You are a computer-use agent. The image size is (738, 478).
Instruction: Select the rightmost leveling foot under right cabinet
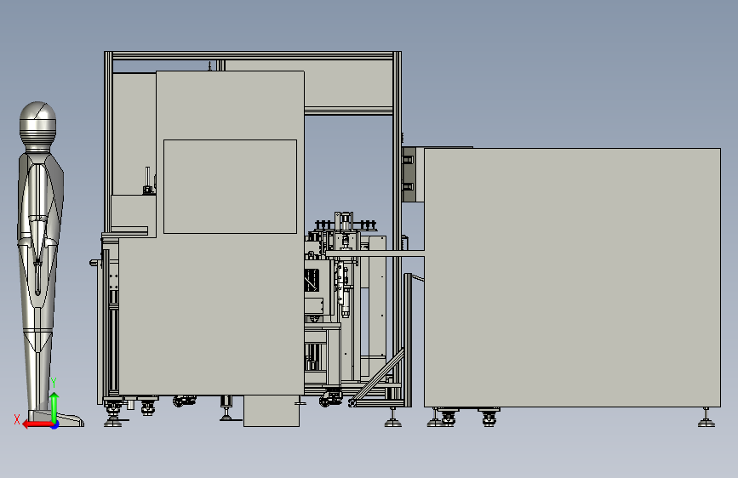[706, 418]
